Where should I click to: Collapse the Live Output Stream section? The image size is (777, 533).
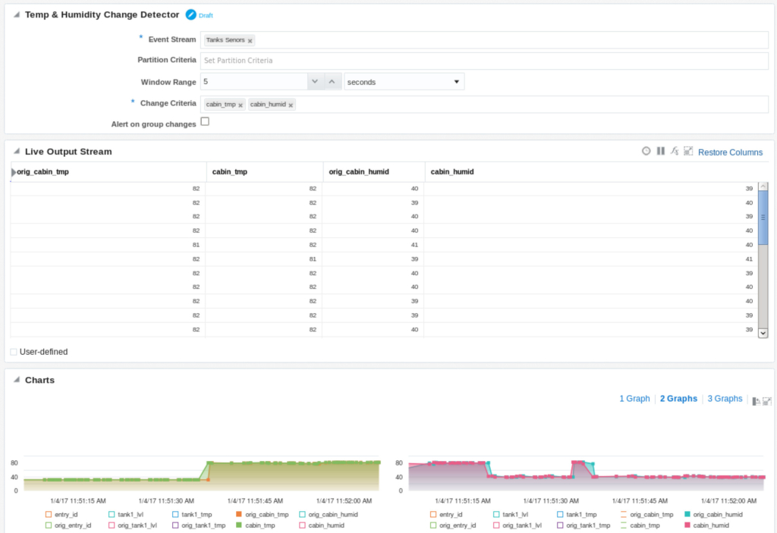(17, 151)
